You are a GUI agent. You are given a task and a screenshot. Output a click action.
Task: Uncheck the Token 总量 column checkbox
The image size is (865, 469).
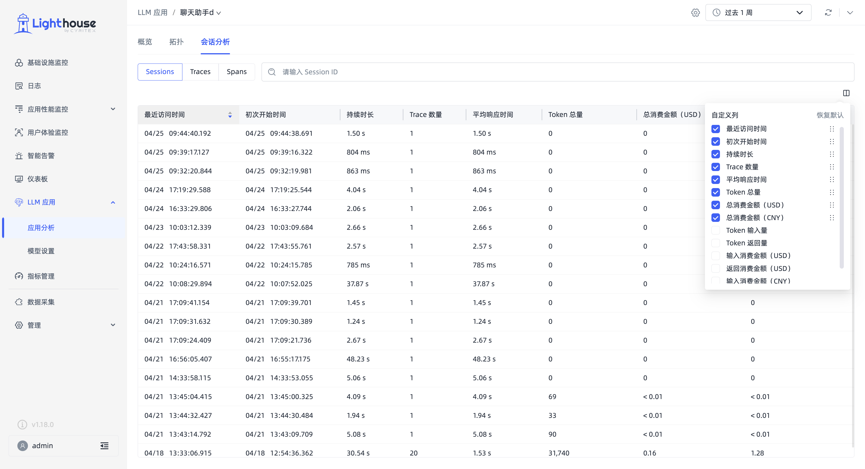click(716, 192)
